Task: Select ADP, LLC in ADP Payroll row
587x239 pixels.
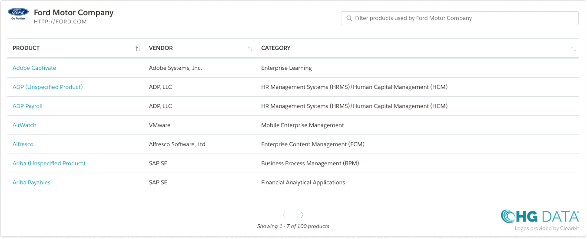Action: point(160,106)
